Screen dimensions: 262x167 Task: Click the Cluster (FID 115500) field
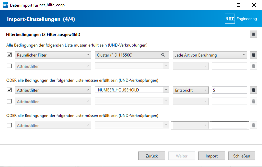coord(128,55)
